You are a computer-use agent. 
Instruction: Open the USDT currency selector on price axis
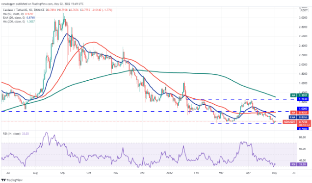tap(305, 10)
